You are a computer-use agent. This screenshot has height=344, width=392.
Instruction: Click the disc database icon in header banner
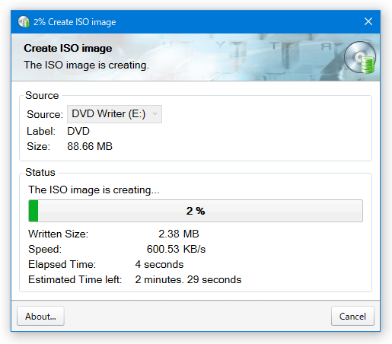coord(360,57)
